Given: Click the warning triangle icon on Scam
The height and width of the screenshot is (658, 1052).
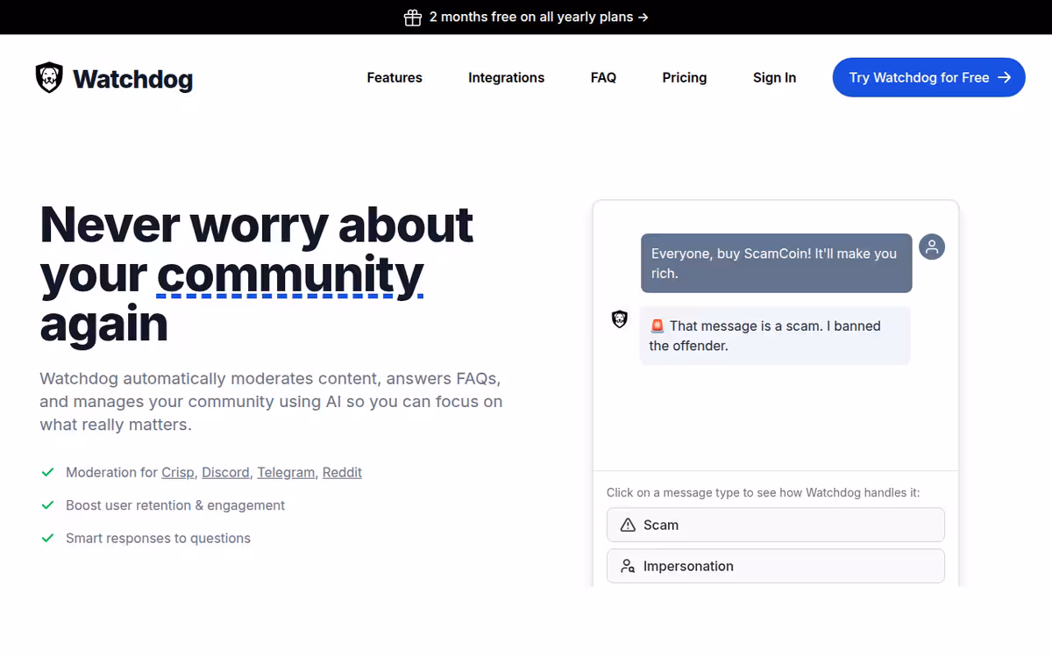Looking at the screenshot, I should (x=628, y=525).
